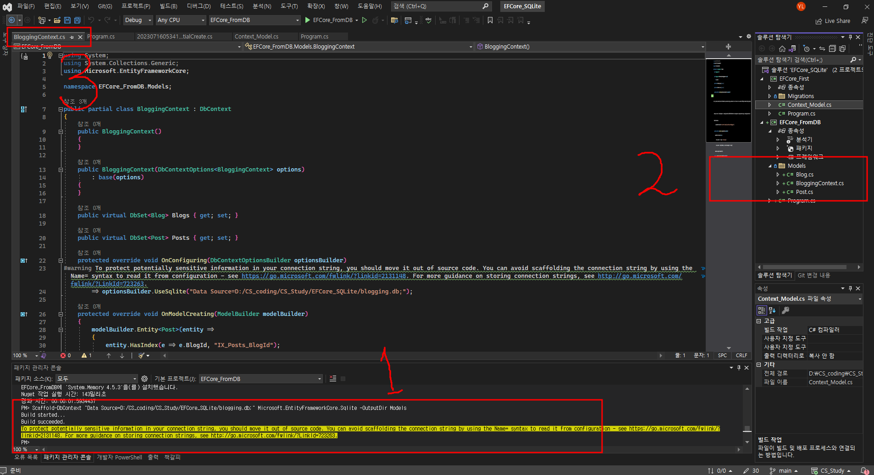Click Show All Files icon in Solution Explorer
Image resolution: width=874 pixels, height=475 pixels.
(842, 49)
